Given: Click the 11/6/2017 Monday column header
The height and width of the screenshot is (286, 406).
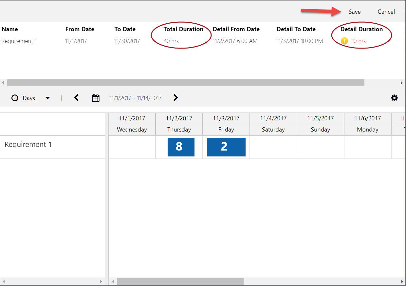Looking at the screenshot, I should click(x=367, y=124).
